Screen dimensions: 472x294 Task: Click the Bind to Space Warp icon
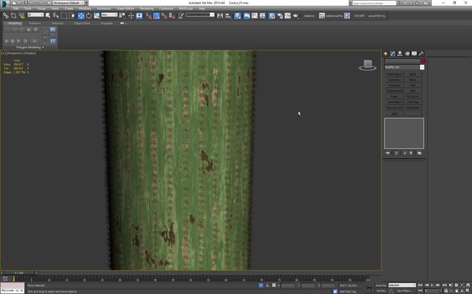coord(22,15)
